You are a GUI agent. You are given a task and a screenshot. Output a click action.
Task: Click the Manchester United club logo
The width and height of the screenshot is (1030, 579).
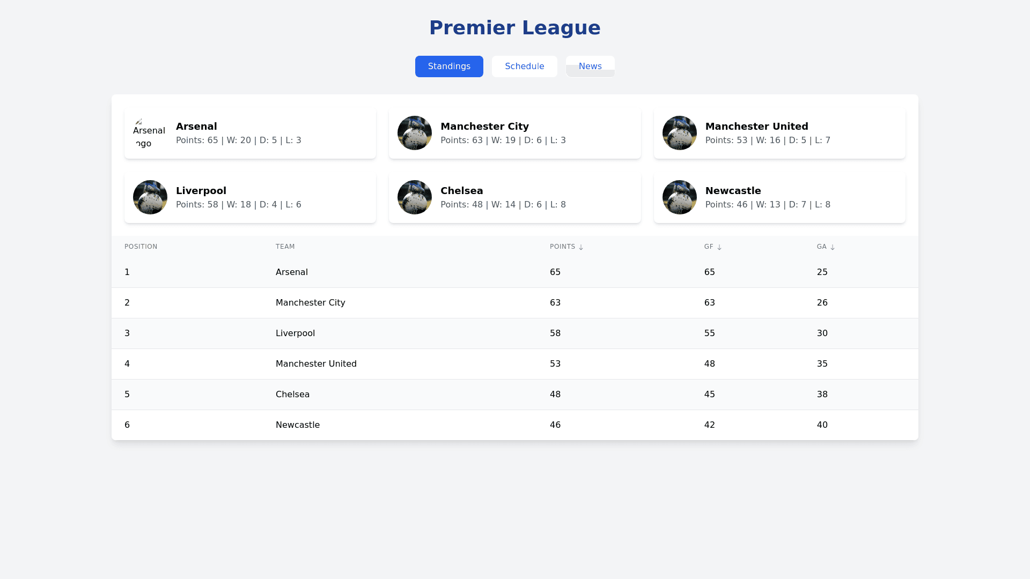click(679, 132)
